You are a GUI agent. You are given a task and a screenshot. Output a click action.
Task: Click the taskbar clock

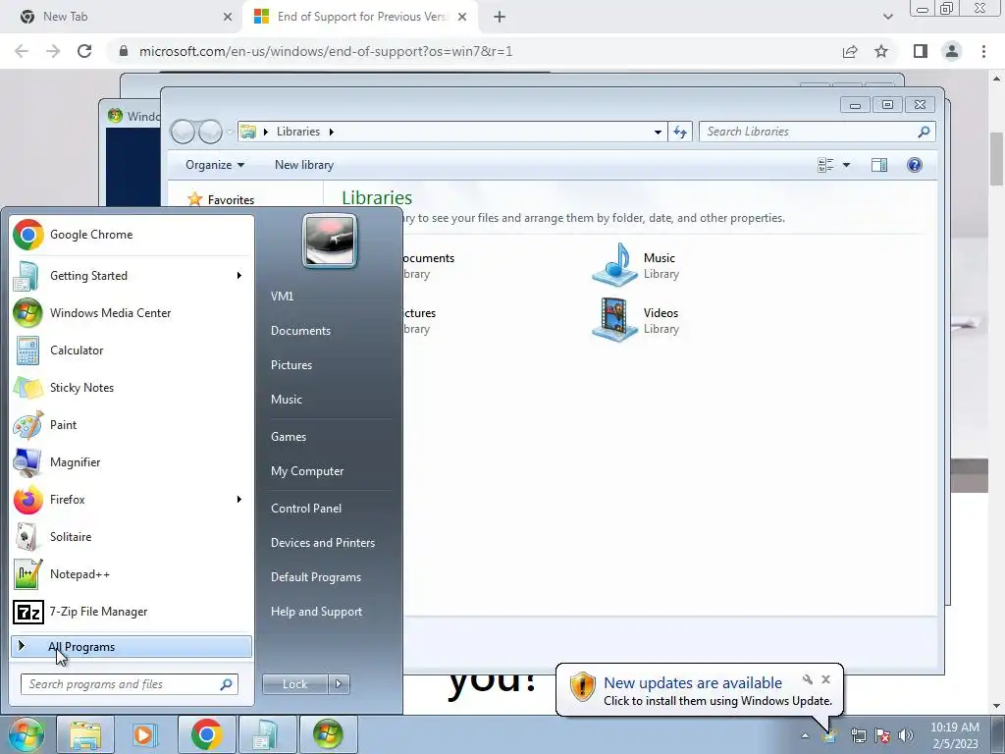(955, 735)
